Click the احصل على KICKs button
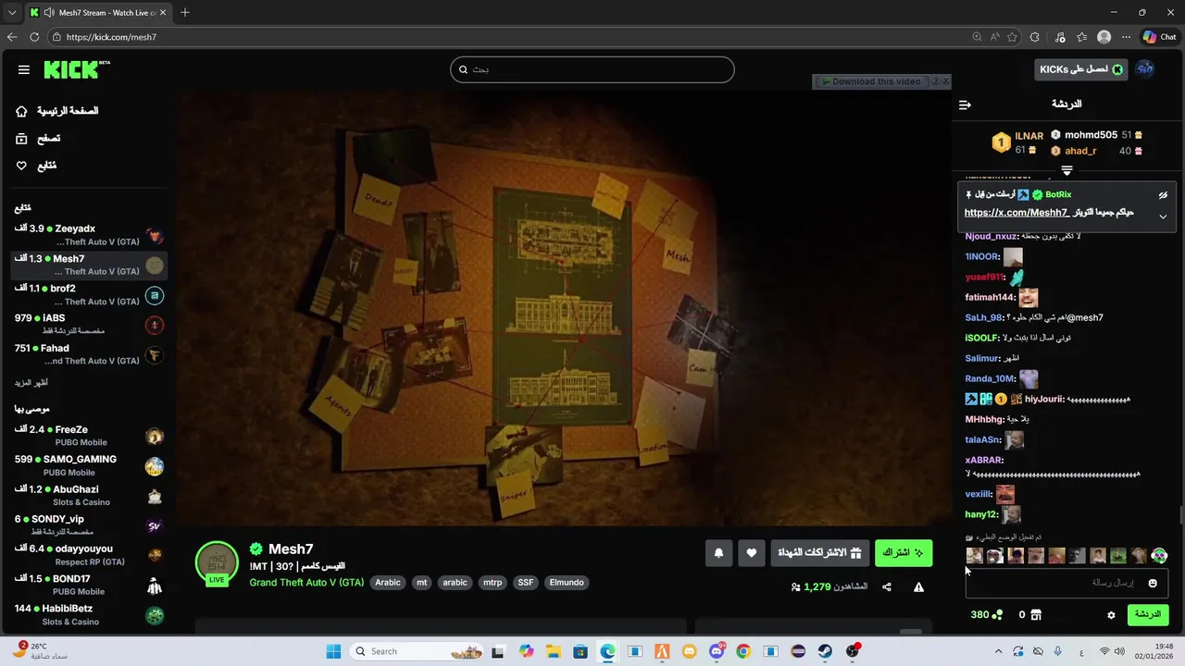This screenshot has width=1185, height=666. click(1081, 69)
